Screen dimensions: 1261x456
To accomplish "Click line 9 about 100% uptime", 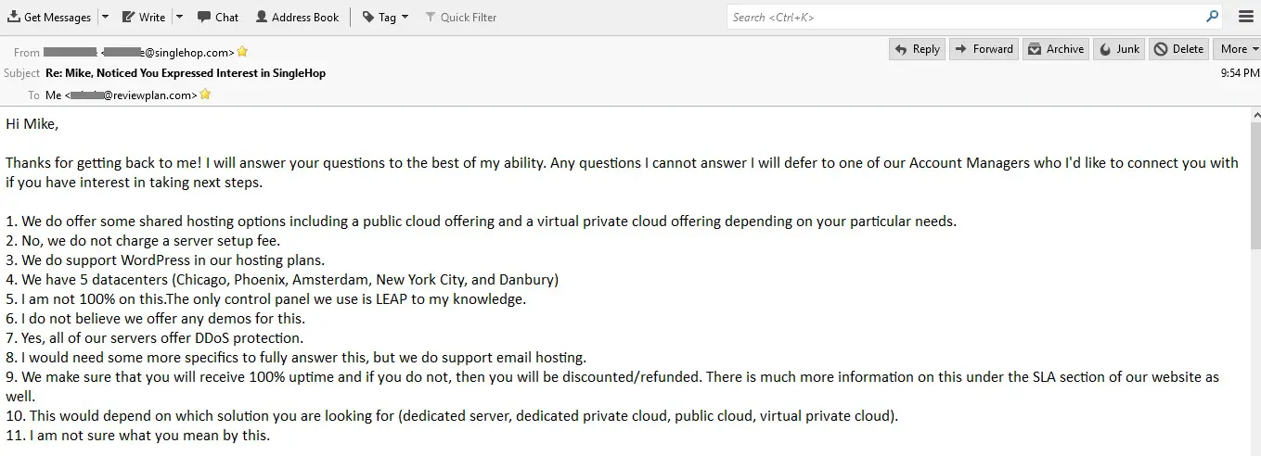I will (612, 386).
